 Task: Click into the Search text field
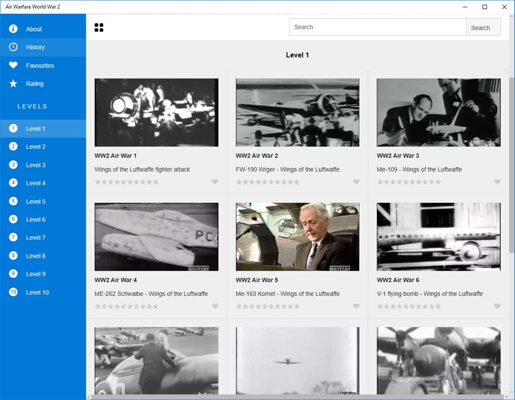[378, 27]
